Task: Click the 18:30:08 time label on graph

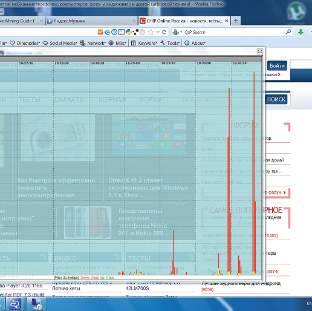Action: 204,64
